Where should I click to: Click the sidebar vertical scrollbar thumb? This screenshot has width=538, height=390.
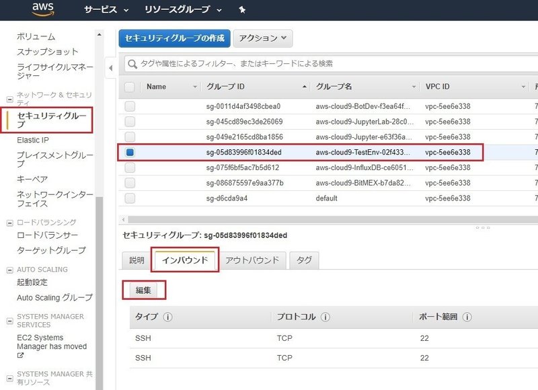pos(99,293)
